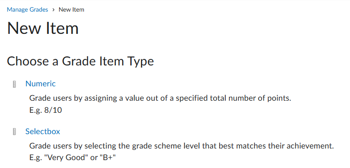Click "specified total number of points" phrase
350x168 pixels.
234,98
